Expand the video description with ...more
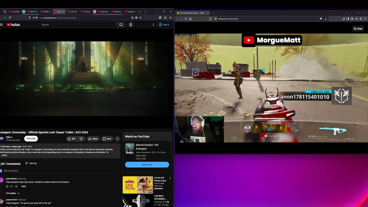Screen dimensions: 368x207 point(4,155)
